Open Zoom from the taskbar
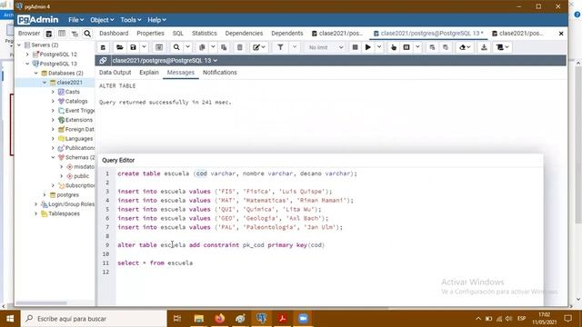582x327 pixels. [x=303, y=319]
